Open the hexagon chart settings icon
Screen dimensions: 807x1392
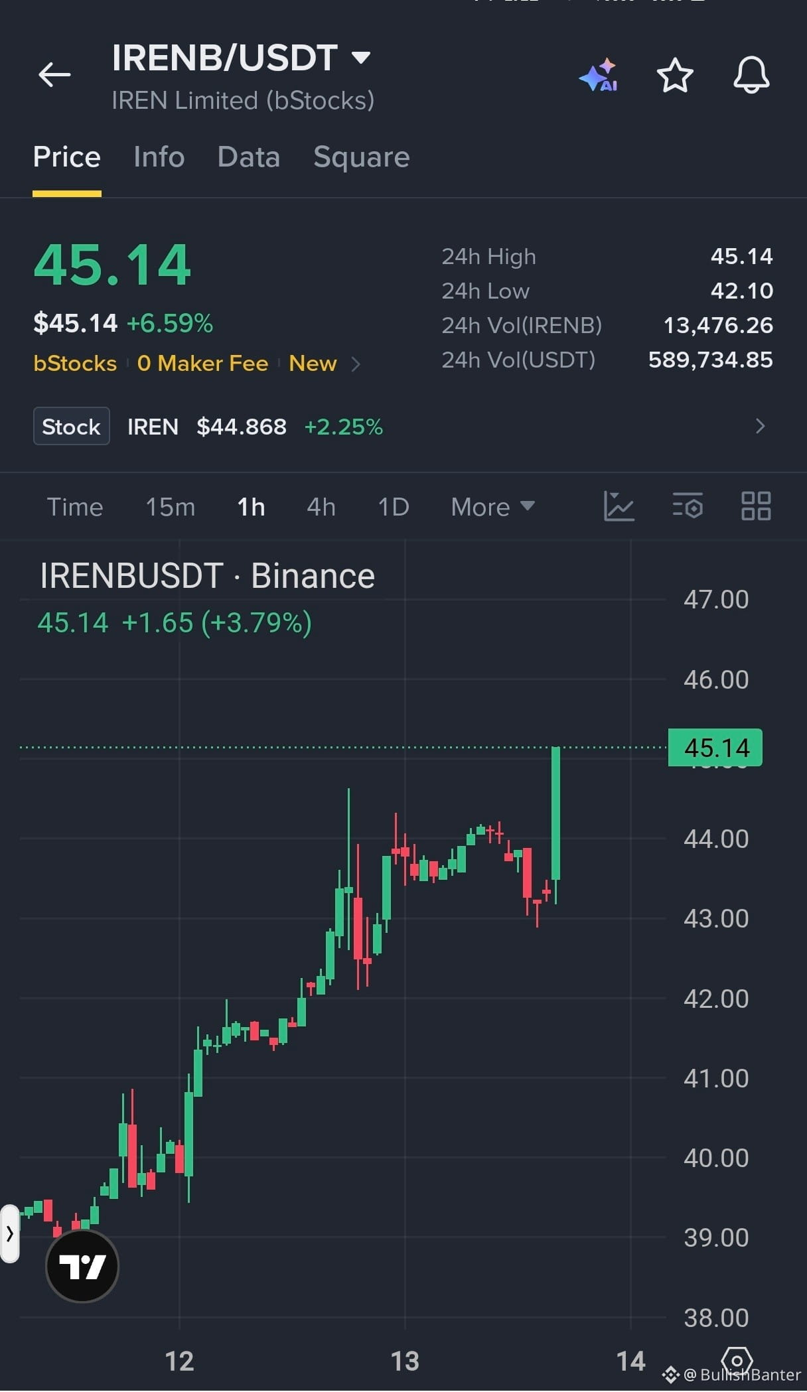point(737,1360)
